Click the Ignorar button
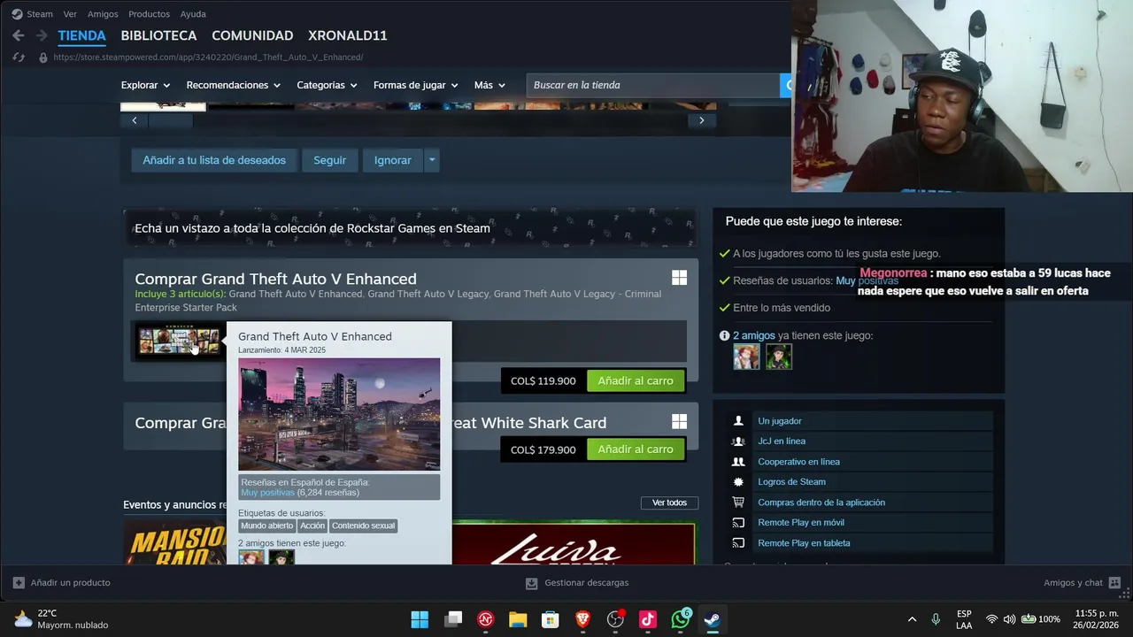This screenshot has height=637, width=1133. [393, 160]
